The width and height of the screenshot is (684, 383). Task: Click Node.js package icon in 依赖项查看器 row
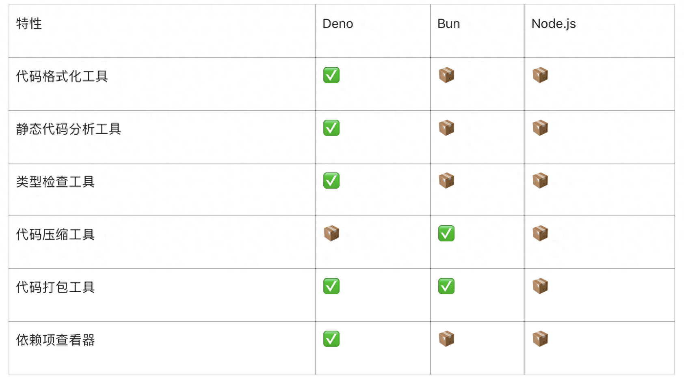click(x=540, y=339)
